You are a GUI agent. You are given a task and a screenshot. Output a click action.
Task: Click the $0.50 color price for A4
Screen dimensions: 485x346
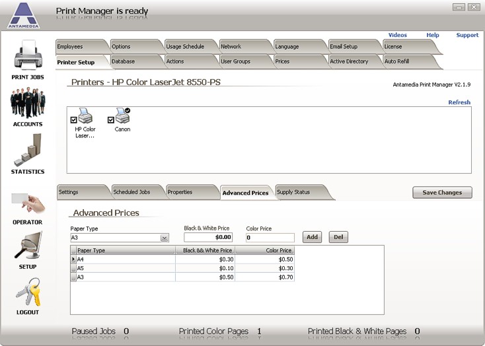265,259
